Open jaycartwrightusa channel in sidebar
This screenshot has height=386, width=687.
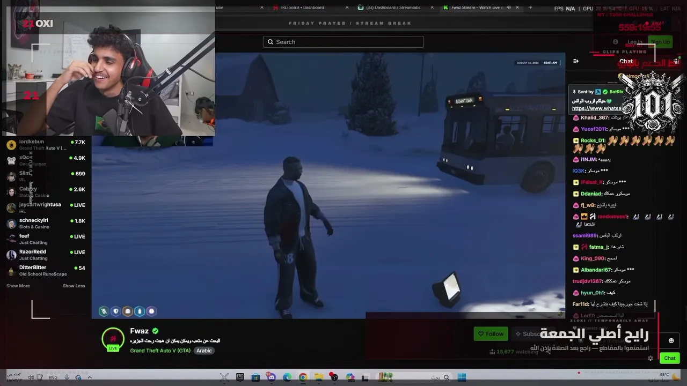tap(46, 207)
